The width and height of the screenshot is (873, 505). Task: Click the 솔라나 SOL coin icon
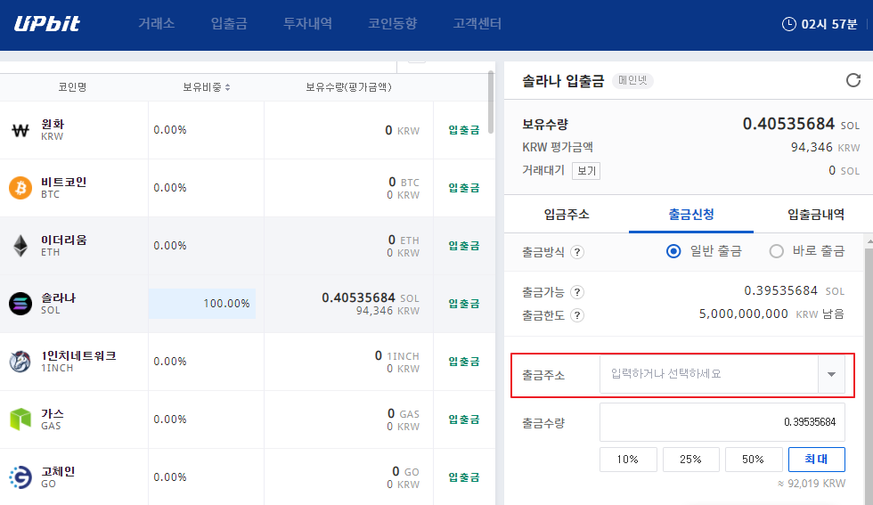[x=20, y=304]
